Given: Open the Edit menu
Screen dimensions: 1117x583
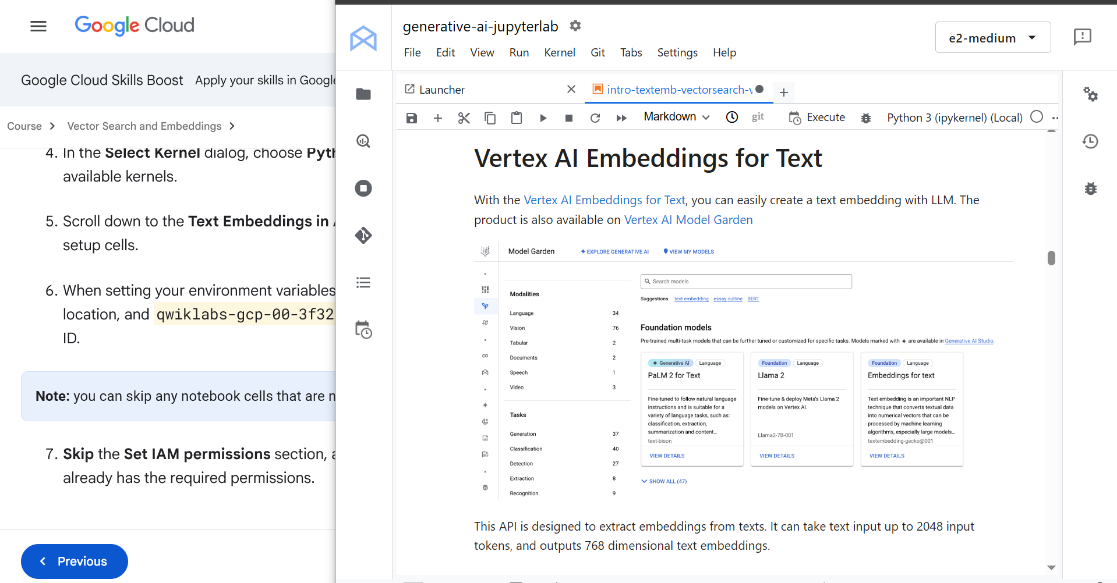Looking at the screenshot, I should click(x=446, y=52).
